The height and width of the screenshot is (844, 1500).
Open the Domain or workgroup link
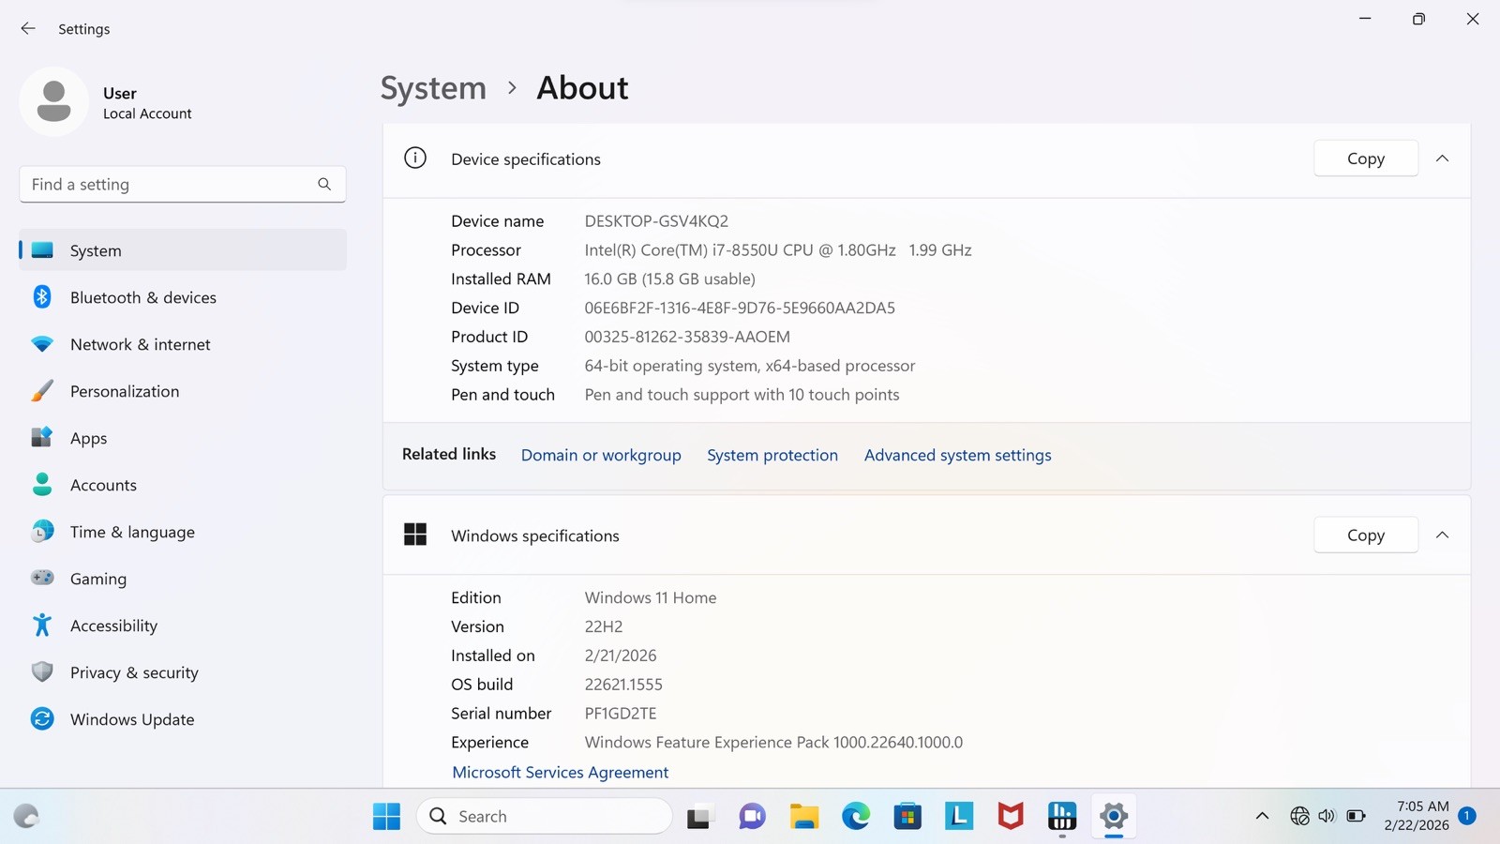tap(601, 455)
